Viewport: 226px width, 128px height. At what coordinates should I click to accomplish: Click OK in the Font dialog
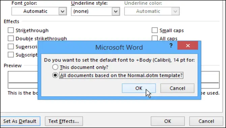168,121
